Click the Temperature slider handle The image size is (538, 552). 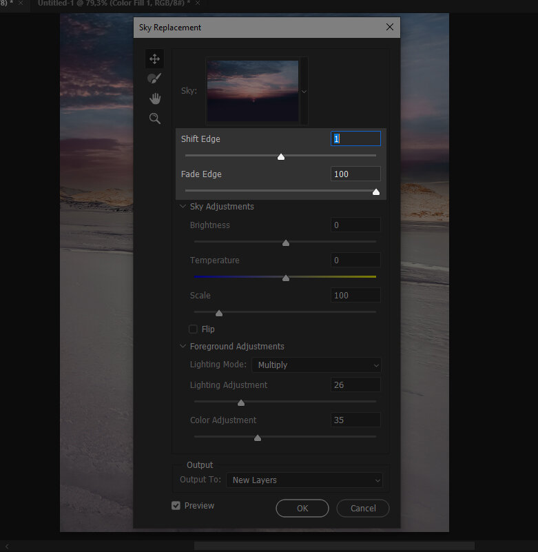tap(286, 278)
